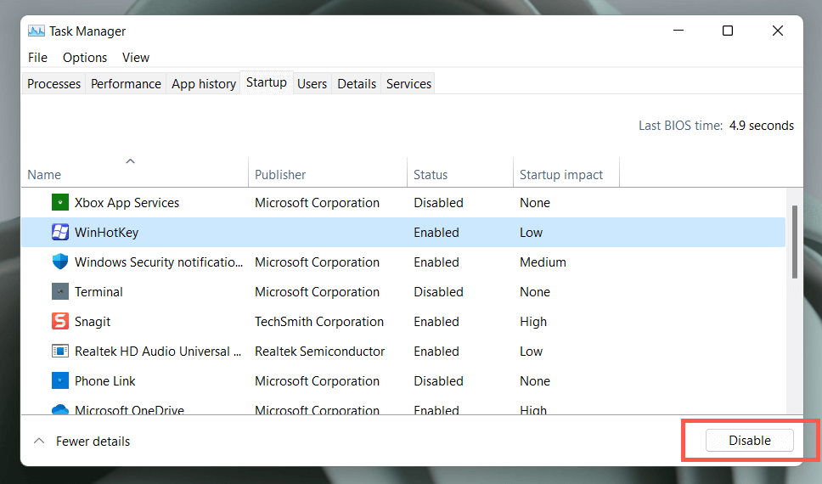822x484 pixels.
Task: Click the Phone Link app icon
Action: [59, 381]
